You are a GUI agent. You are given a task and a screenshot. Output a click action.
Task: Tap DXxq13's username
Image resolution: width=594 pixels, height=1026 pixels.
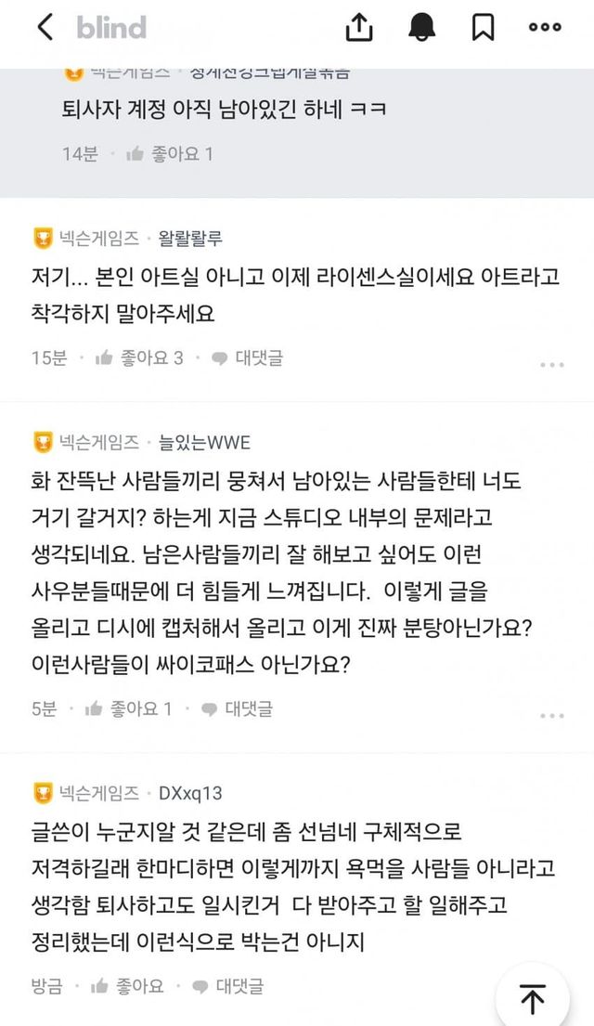[x=190, y=793]
